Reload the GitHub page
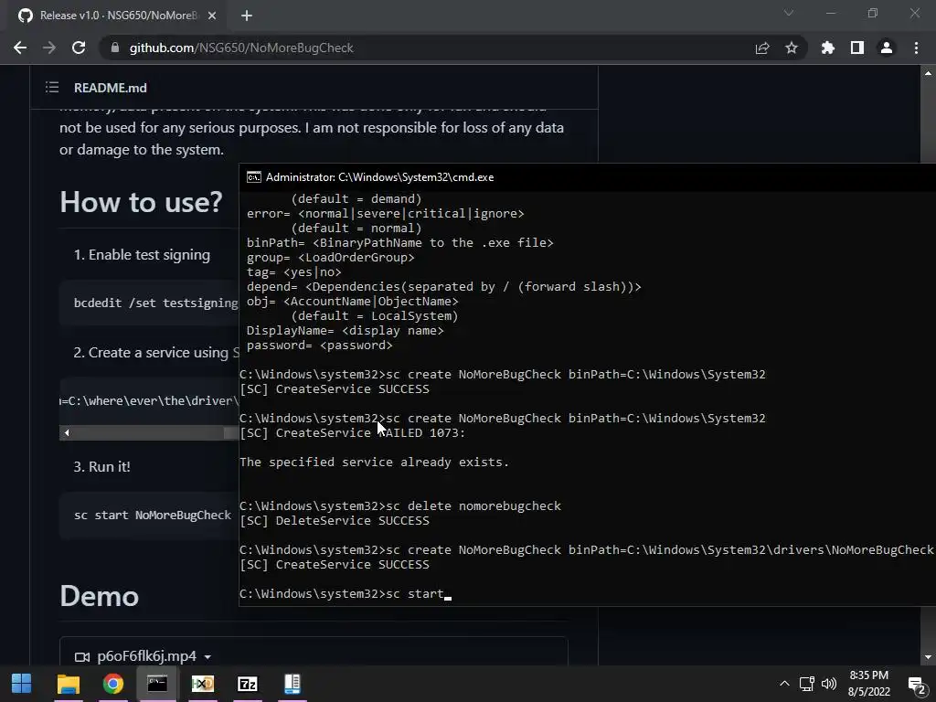The height and width of the screenshot is (702, 936). point(79,48)
